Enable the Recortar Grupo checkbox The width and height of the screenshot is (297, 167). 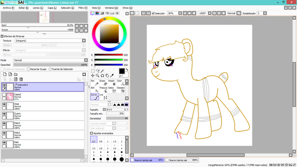(x=28, y=69)
